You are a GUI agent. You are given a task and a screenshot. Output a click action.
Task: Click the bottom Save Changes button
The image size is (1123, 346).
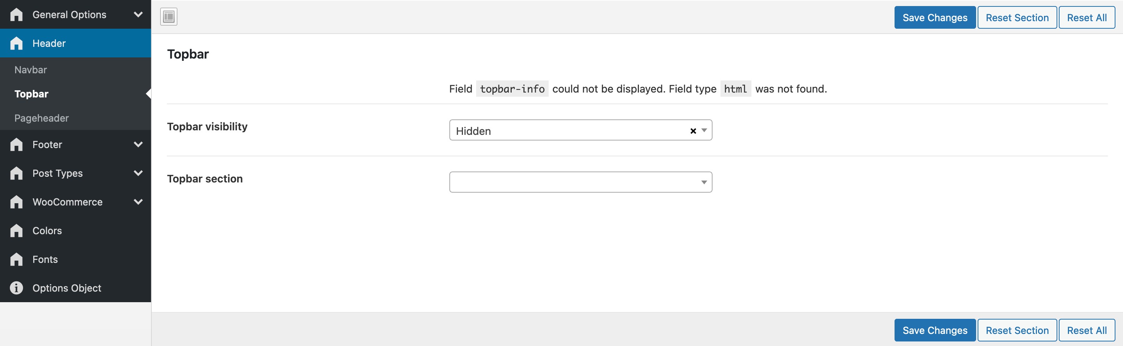pyautogui.click(x=935, y=330)
